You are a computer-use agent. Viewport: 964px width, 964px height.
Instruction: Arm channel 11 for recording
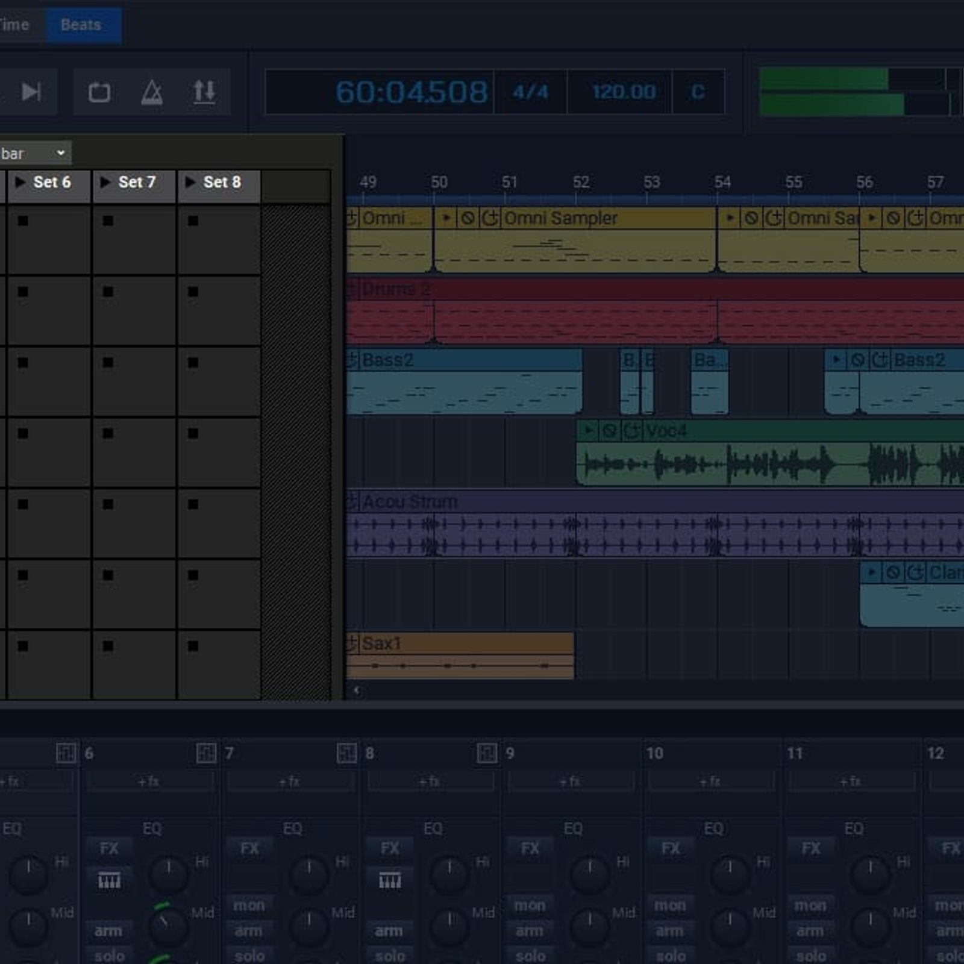coord(810,931)
